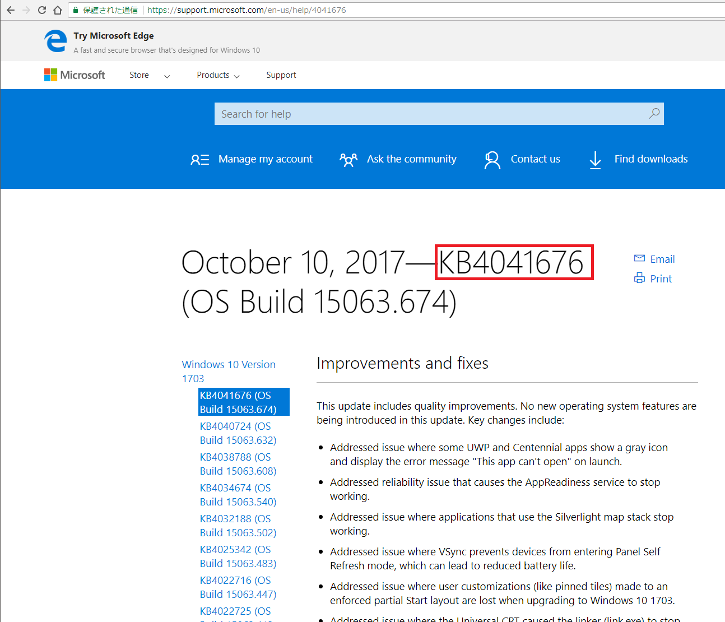Click the Email link text
The width and height of the screenshot is (725, 622).
pyautogui.click(x=662, y=259)
